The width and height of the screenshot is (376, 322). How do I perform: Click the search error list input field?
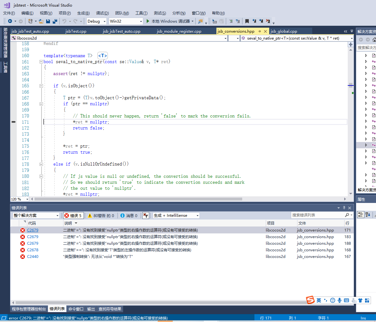[318, 215]
